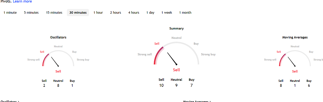Screen dimensions: 323x102
Task: Switch to 1 hour timeframe
Action: coord(98,13)
